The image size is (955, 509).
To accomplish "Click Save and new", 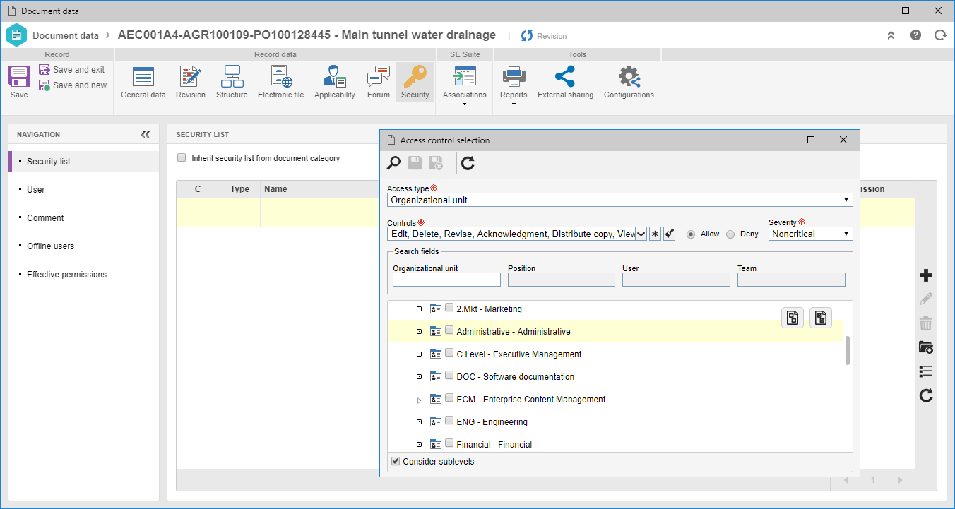I will point(73,85).
